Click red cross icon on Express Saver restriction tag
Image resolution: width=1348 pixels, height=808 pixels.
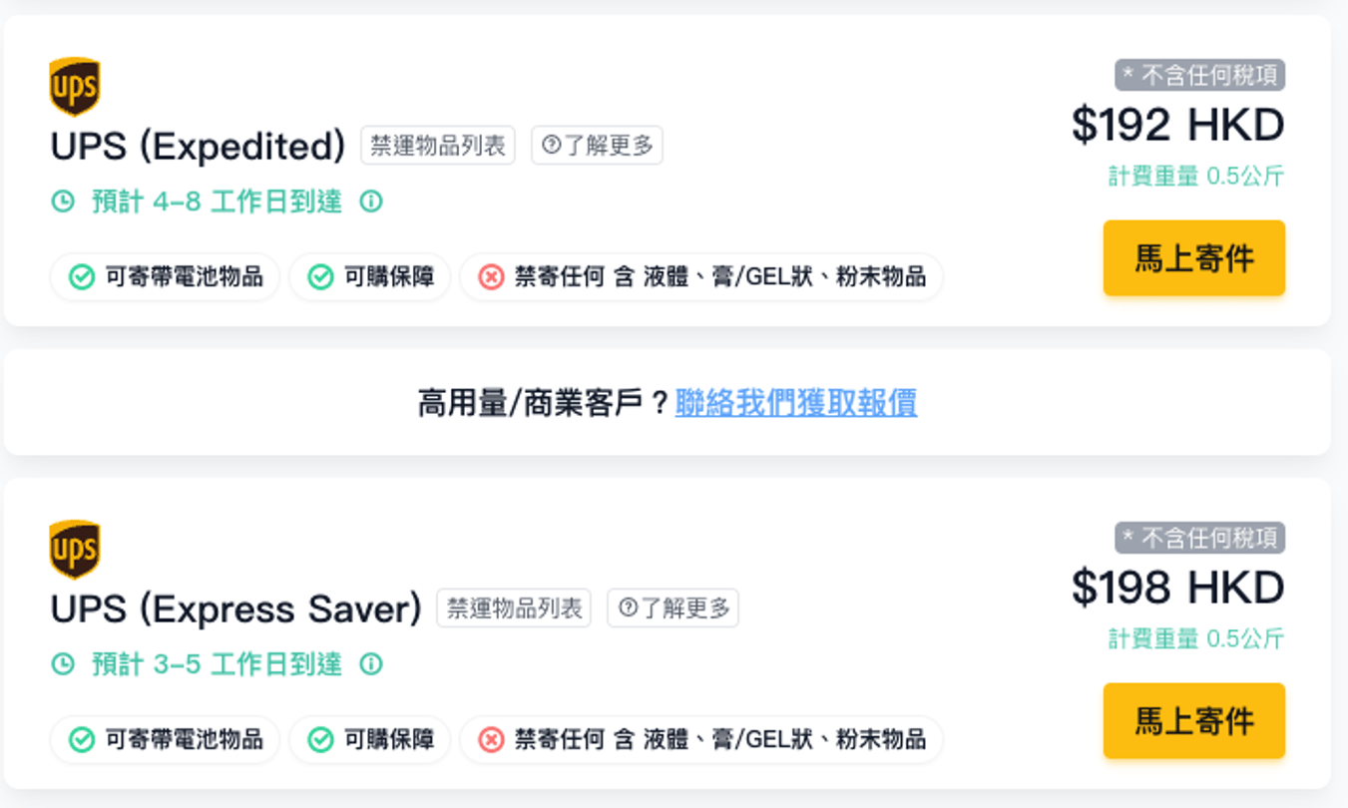click(x=491, y=740)
